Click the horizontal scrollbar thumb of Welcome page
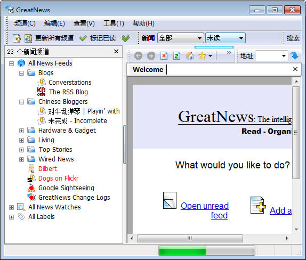 click(190, 238)
